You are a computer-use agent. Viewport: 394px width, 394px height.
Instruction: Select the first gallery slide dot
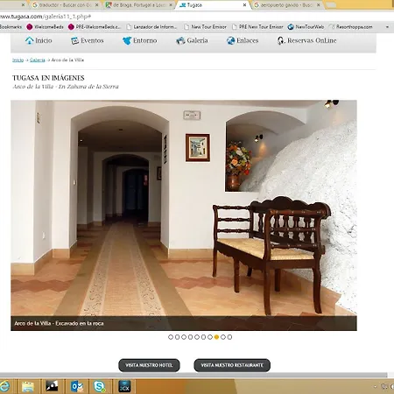(x=171, y=337)
